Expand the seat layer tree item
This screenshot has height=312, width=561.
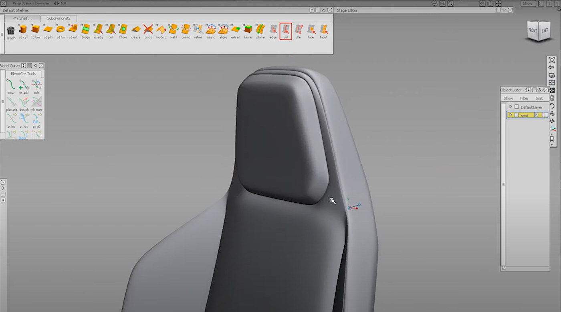tap(511, 115)
